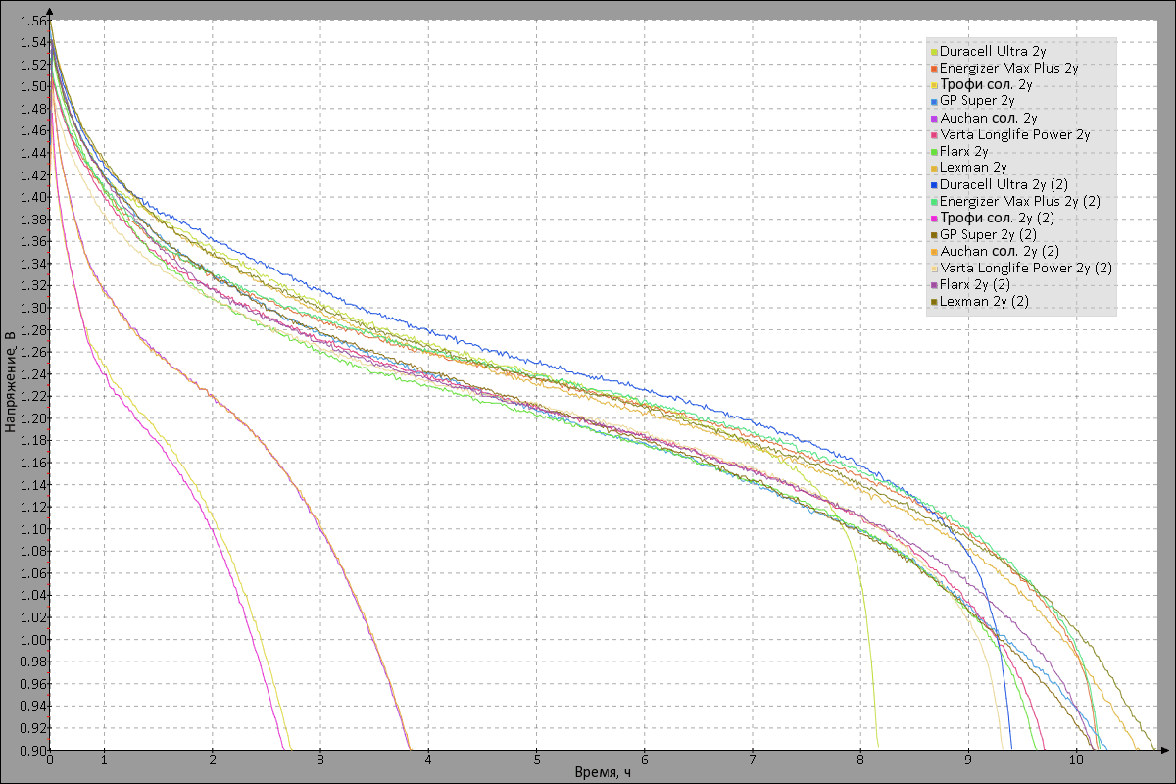Click the 1.44 tick label on the voltage axis
This screenshot has width=1176, height=784.
click(32, 153)
